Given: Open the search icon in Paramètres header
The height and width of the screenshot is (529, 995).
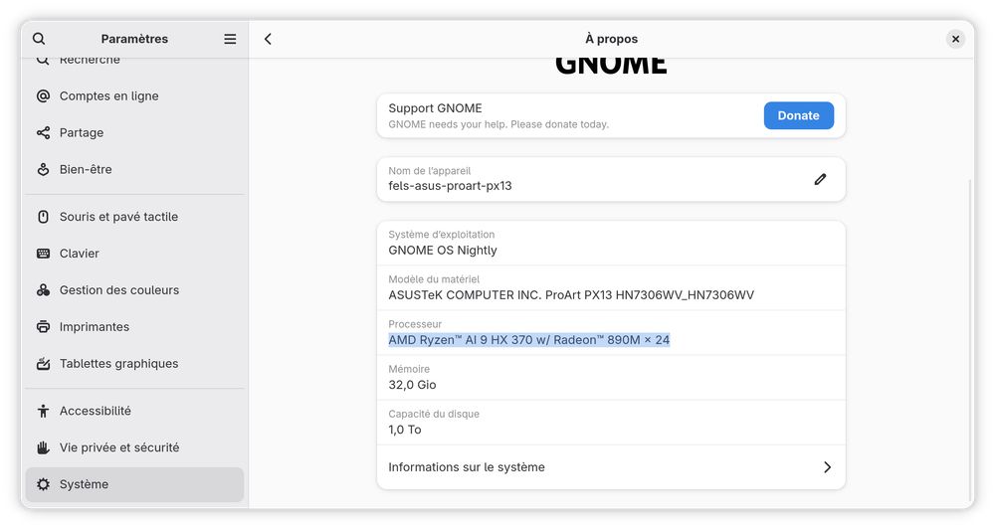Looking at the screenshot, I should point(39,39).
